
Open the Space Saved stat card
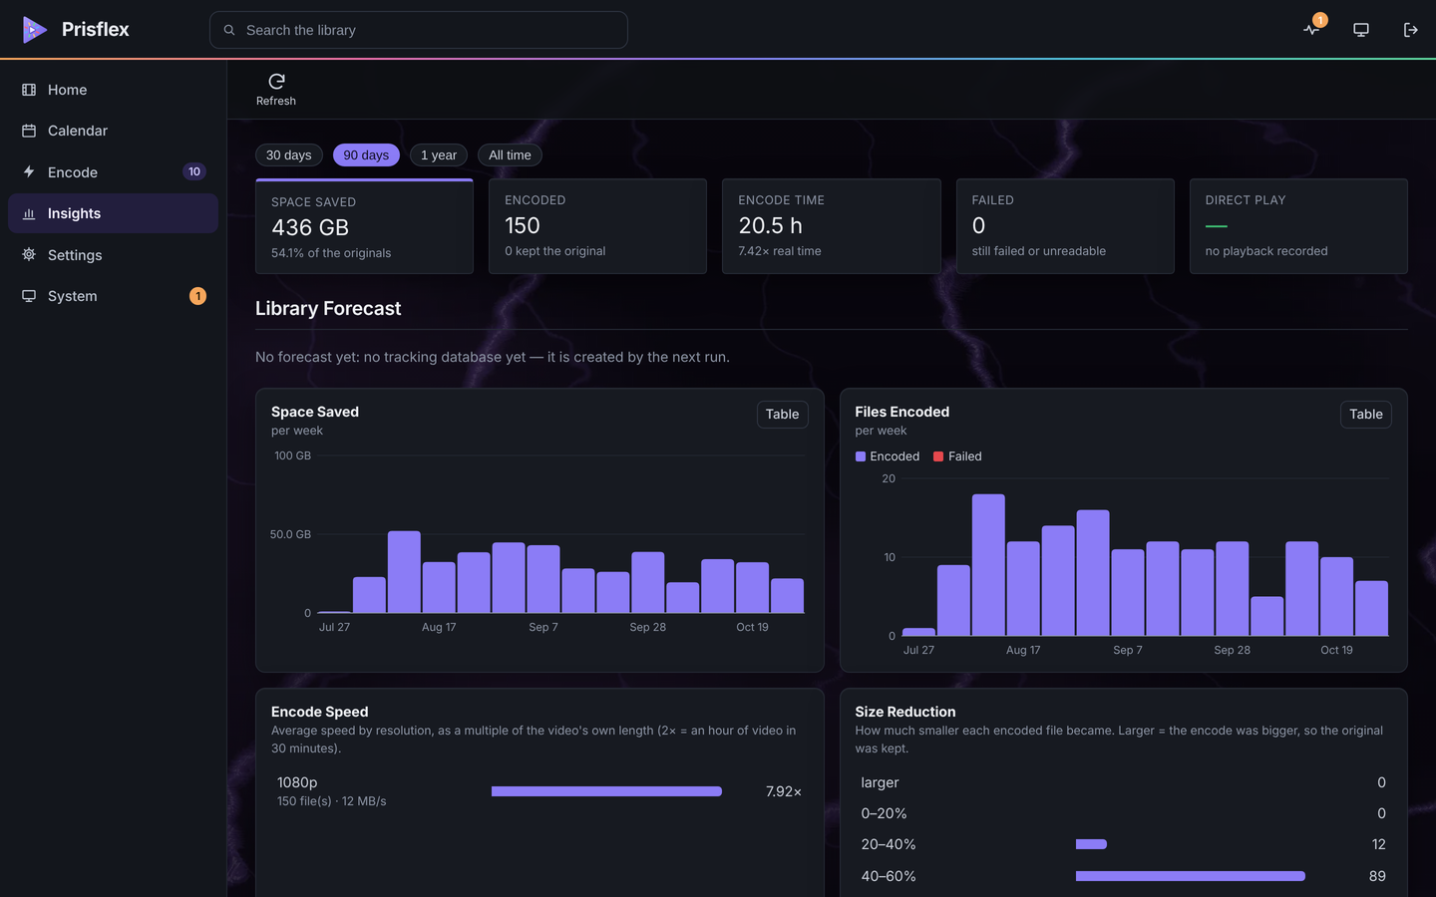pyautogui.click(x=364, y=226)
